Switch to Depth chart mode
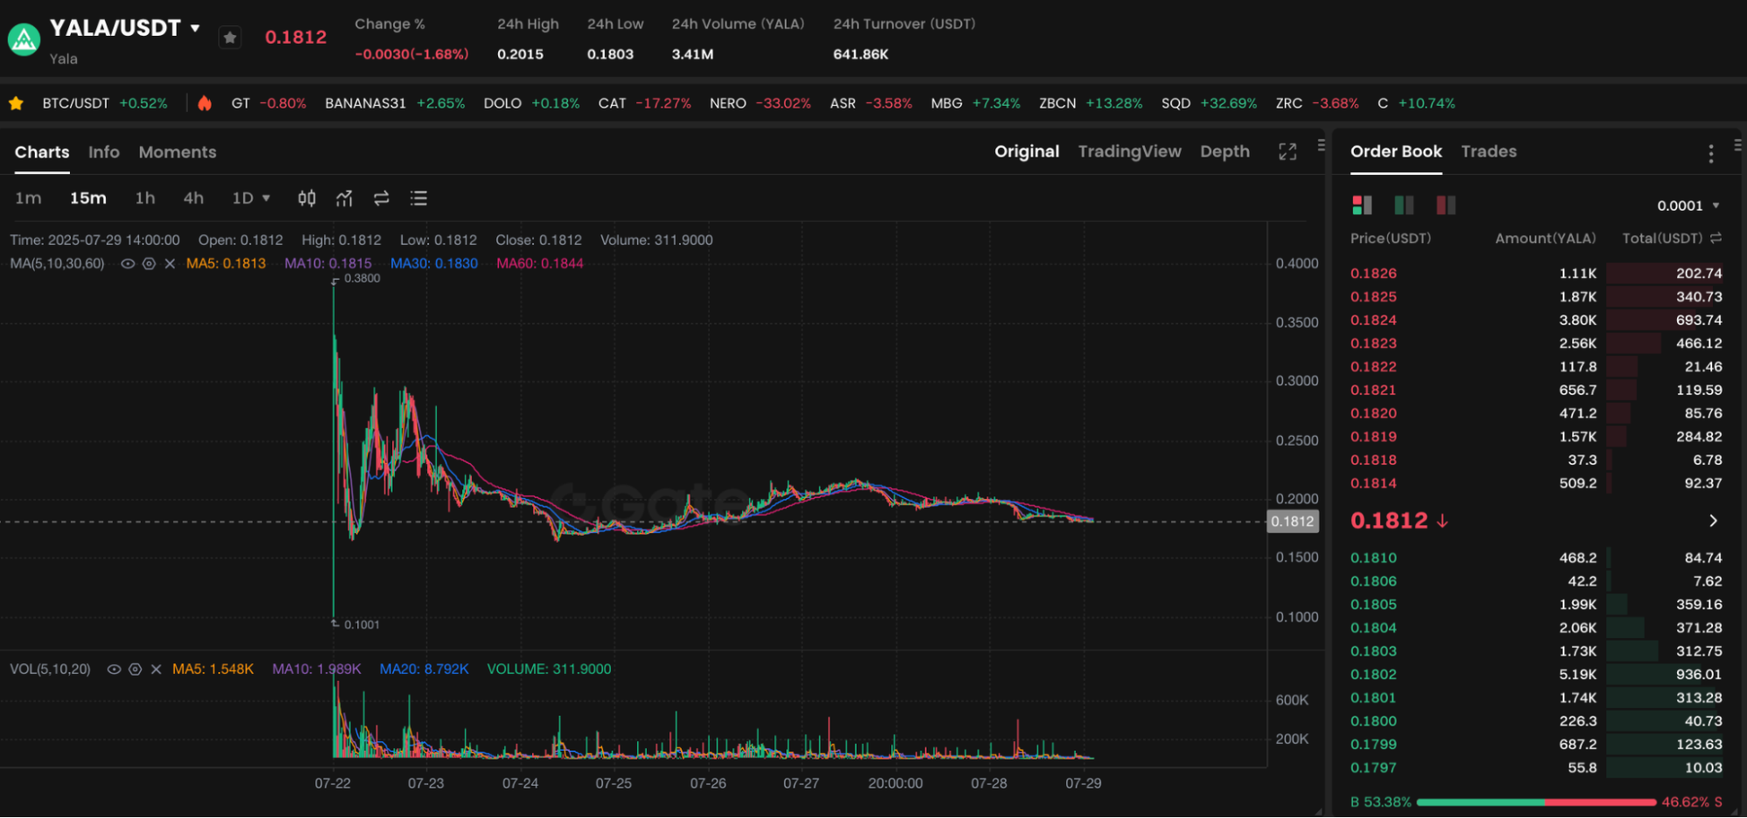Viewport: 1747px width, 818px height. pyautogui.click(x=1224, y=152)
